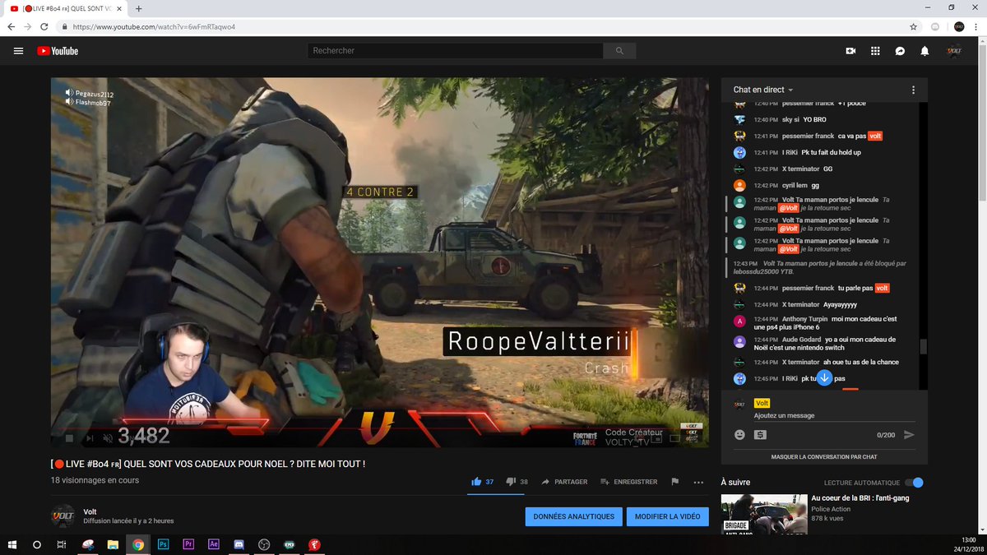Click the ENREGISTRER save button
This screenshot has height=555, width=987.
pos(629,482)
